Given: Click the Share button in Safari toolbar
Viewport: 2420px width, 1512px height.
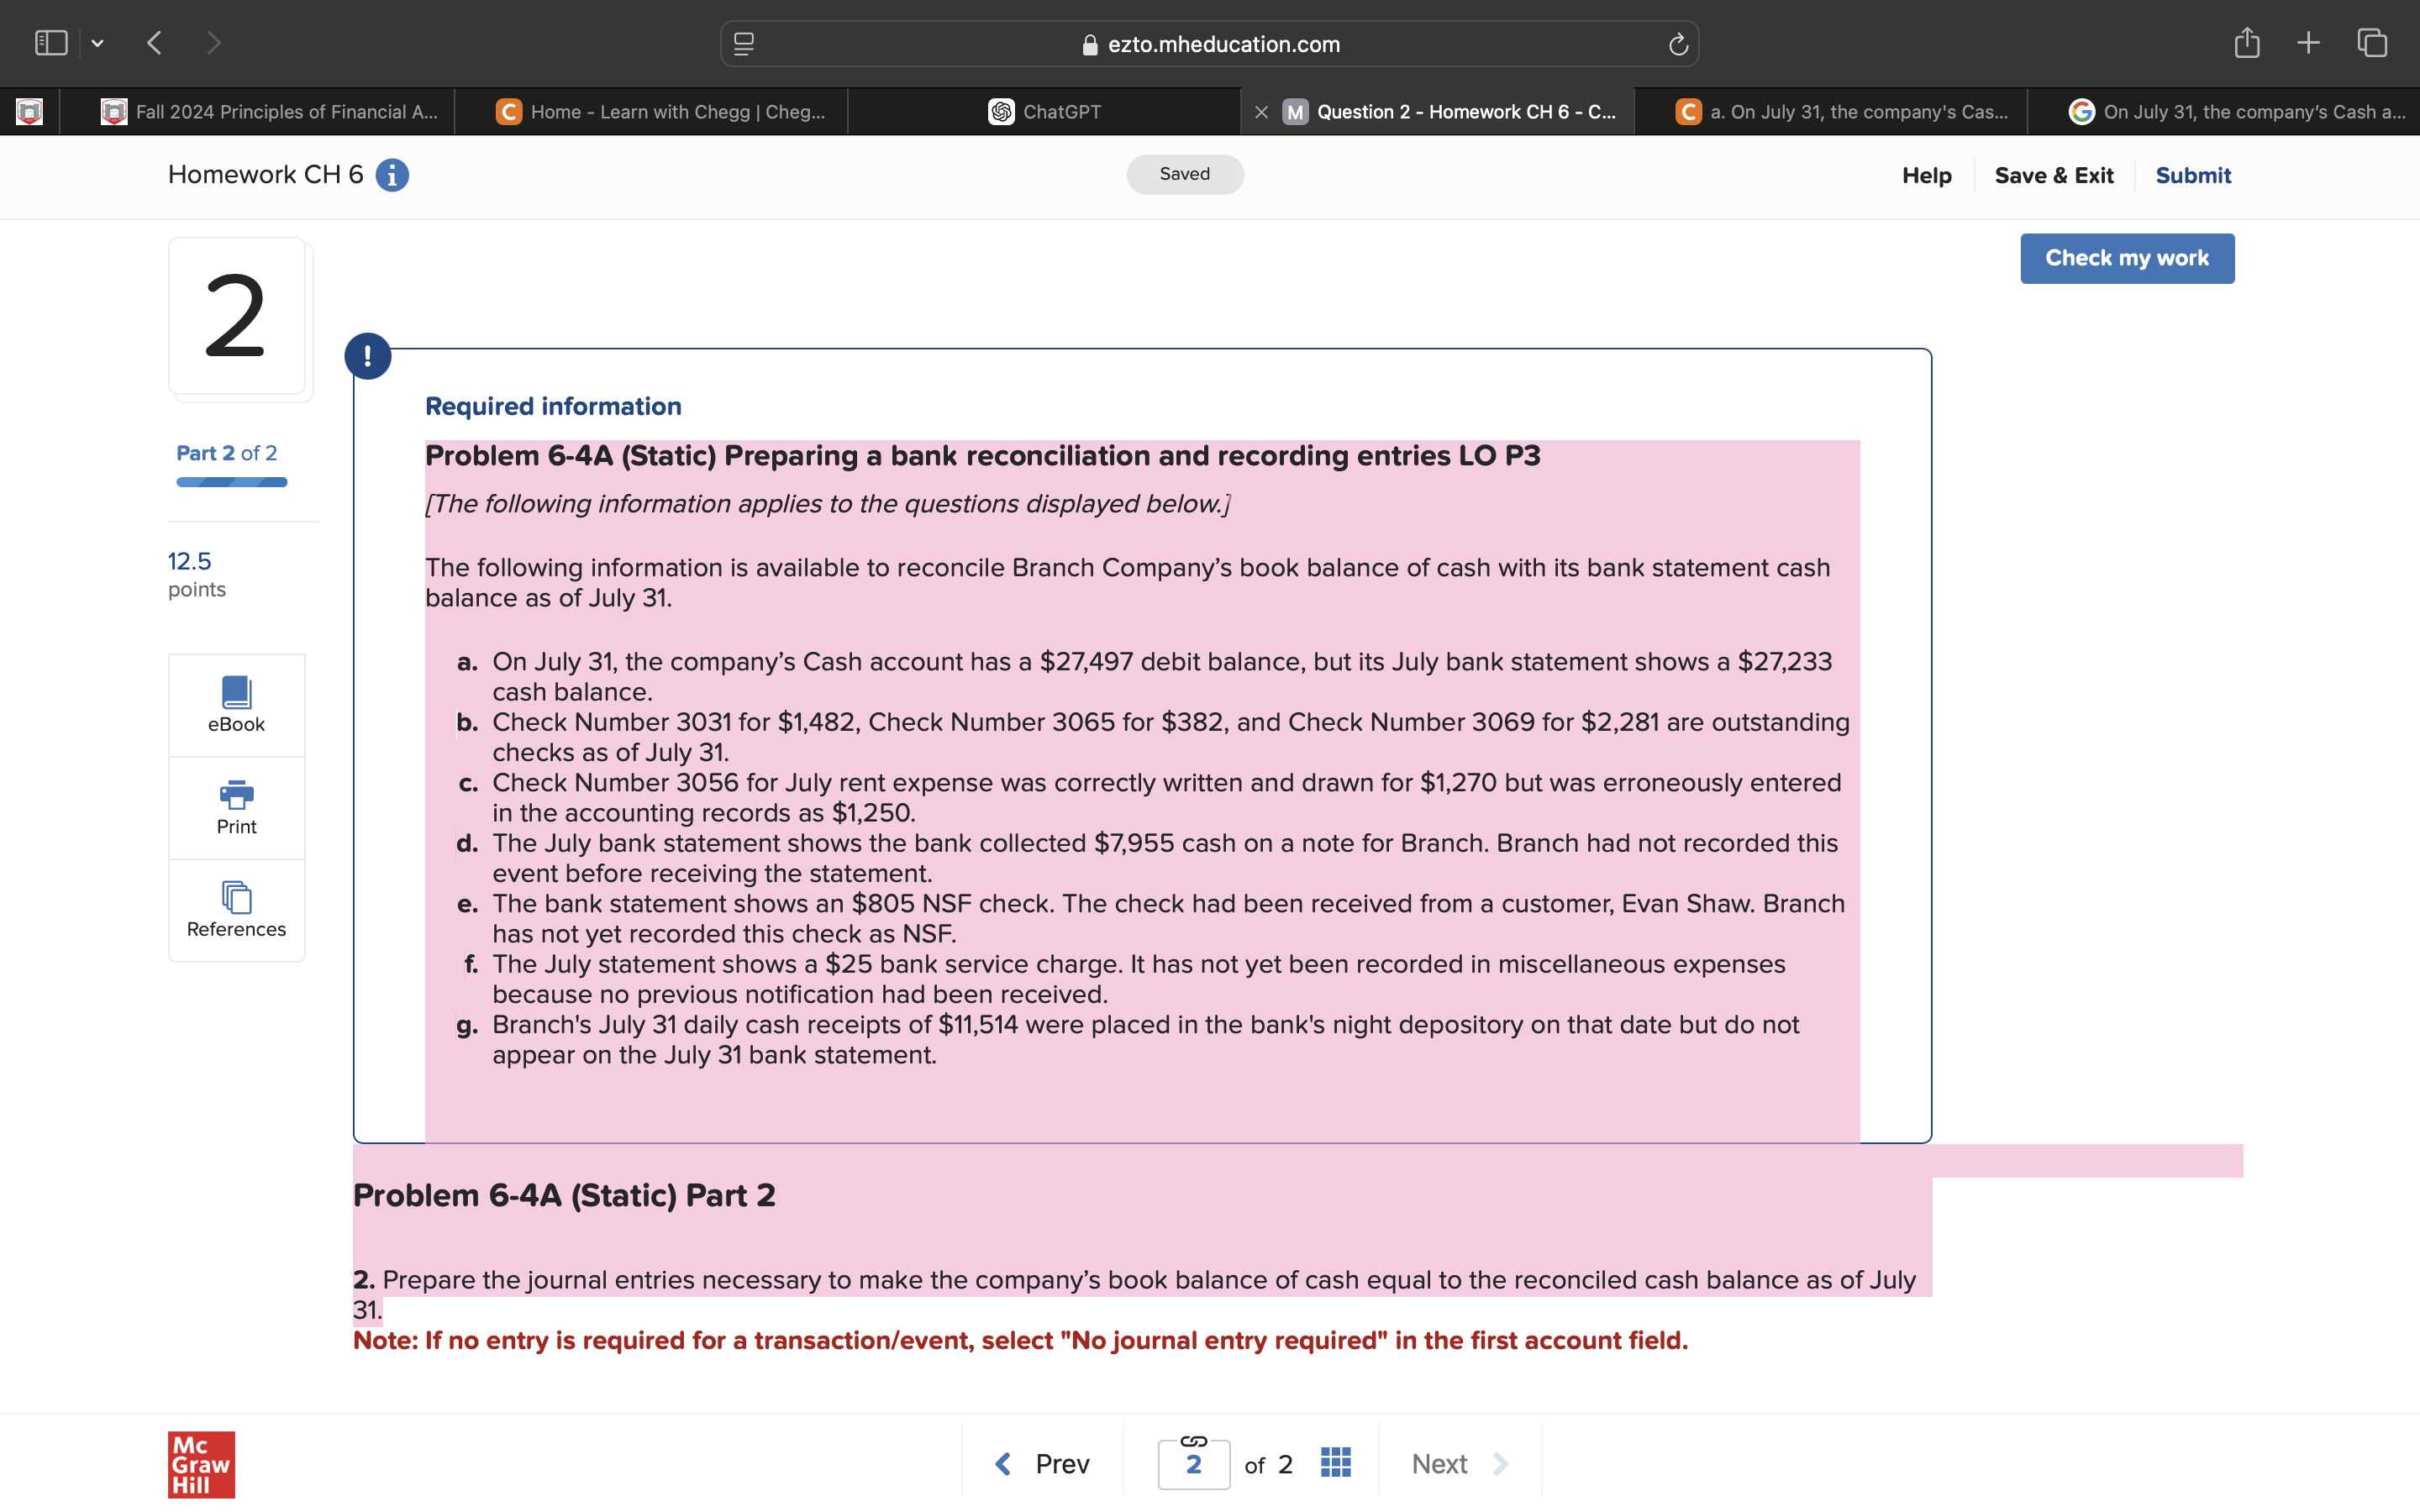Looking at the screenshot, I should click(2246, 42).
